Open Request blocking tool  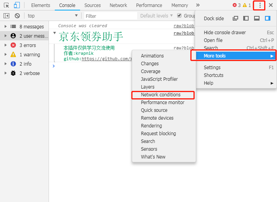[164, 134]
